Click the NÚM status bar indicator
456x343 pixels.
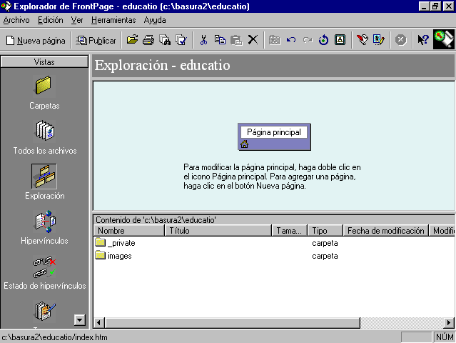[x=445, y=337]
